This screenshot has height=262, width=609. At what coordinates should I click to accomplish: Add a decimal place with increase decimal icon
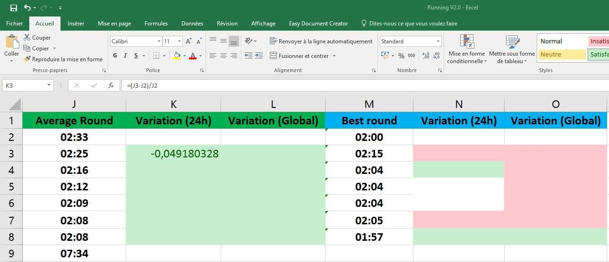click(x=426, y=56)
